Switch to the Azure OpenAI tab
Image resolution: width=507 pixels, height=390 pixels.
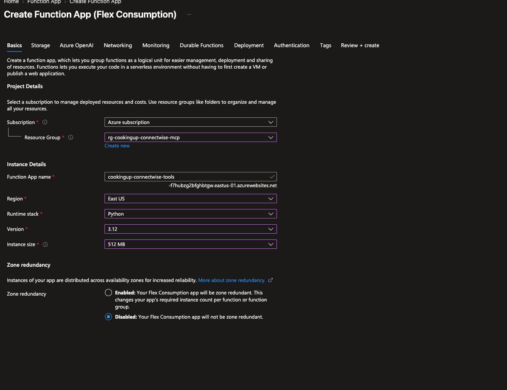point(76,45)
